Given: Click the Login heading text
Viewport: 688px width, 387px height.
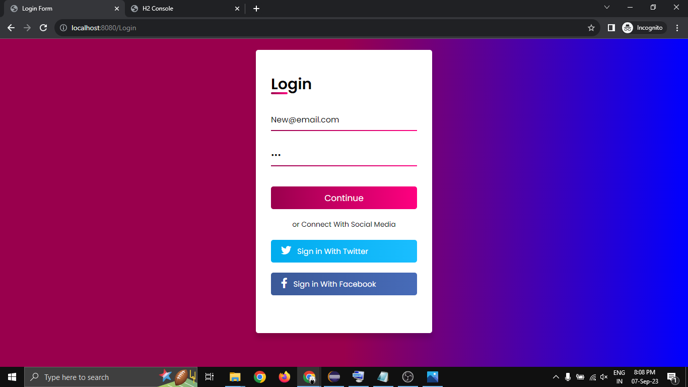Looking at the screenshot, I should pyautogui.click(x=291, y=84).
